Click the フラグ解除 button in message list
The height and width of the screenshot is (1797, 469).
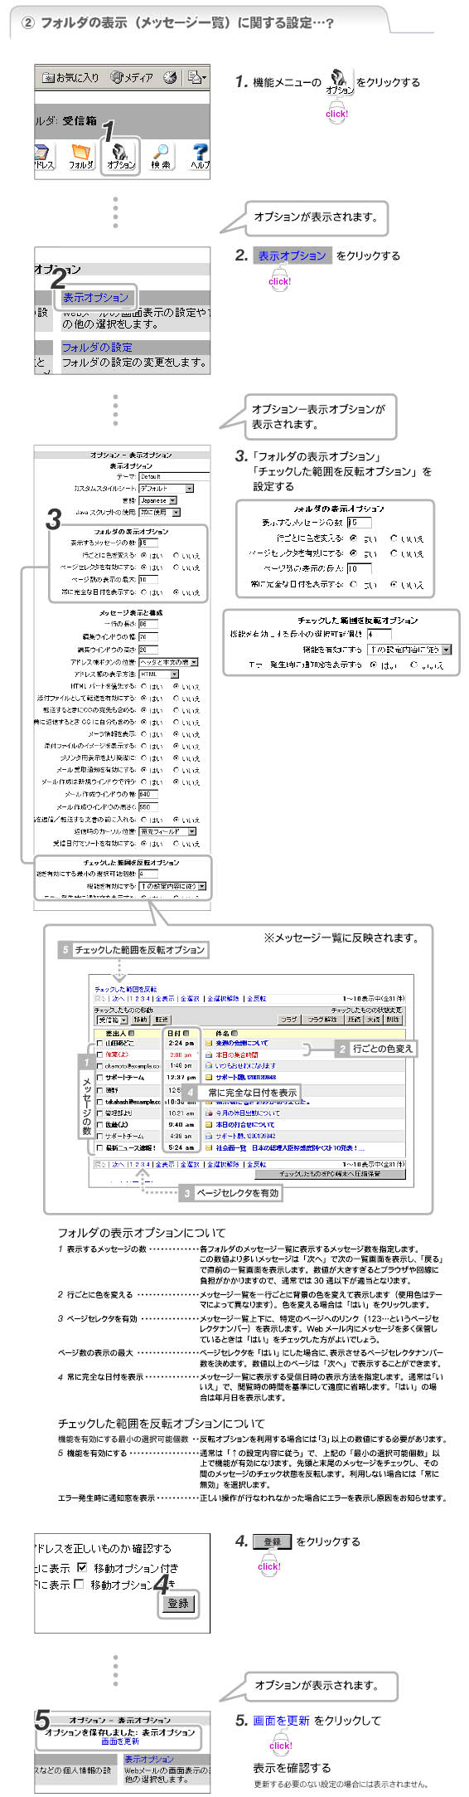pyautogui.click(x=322, y=1019)
